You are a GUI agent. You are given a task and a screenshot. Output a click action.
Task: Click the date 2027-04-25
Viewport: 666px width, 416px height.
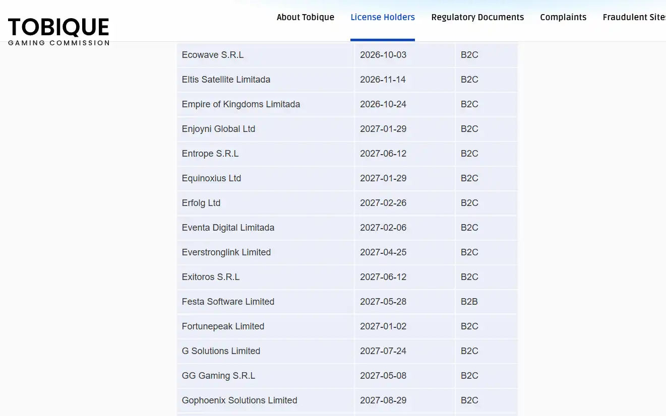point(383,252)
